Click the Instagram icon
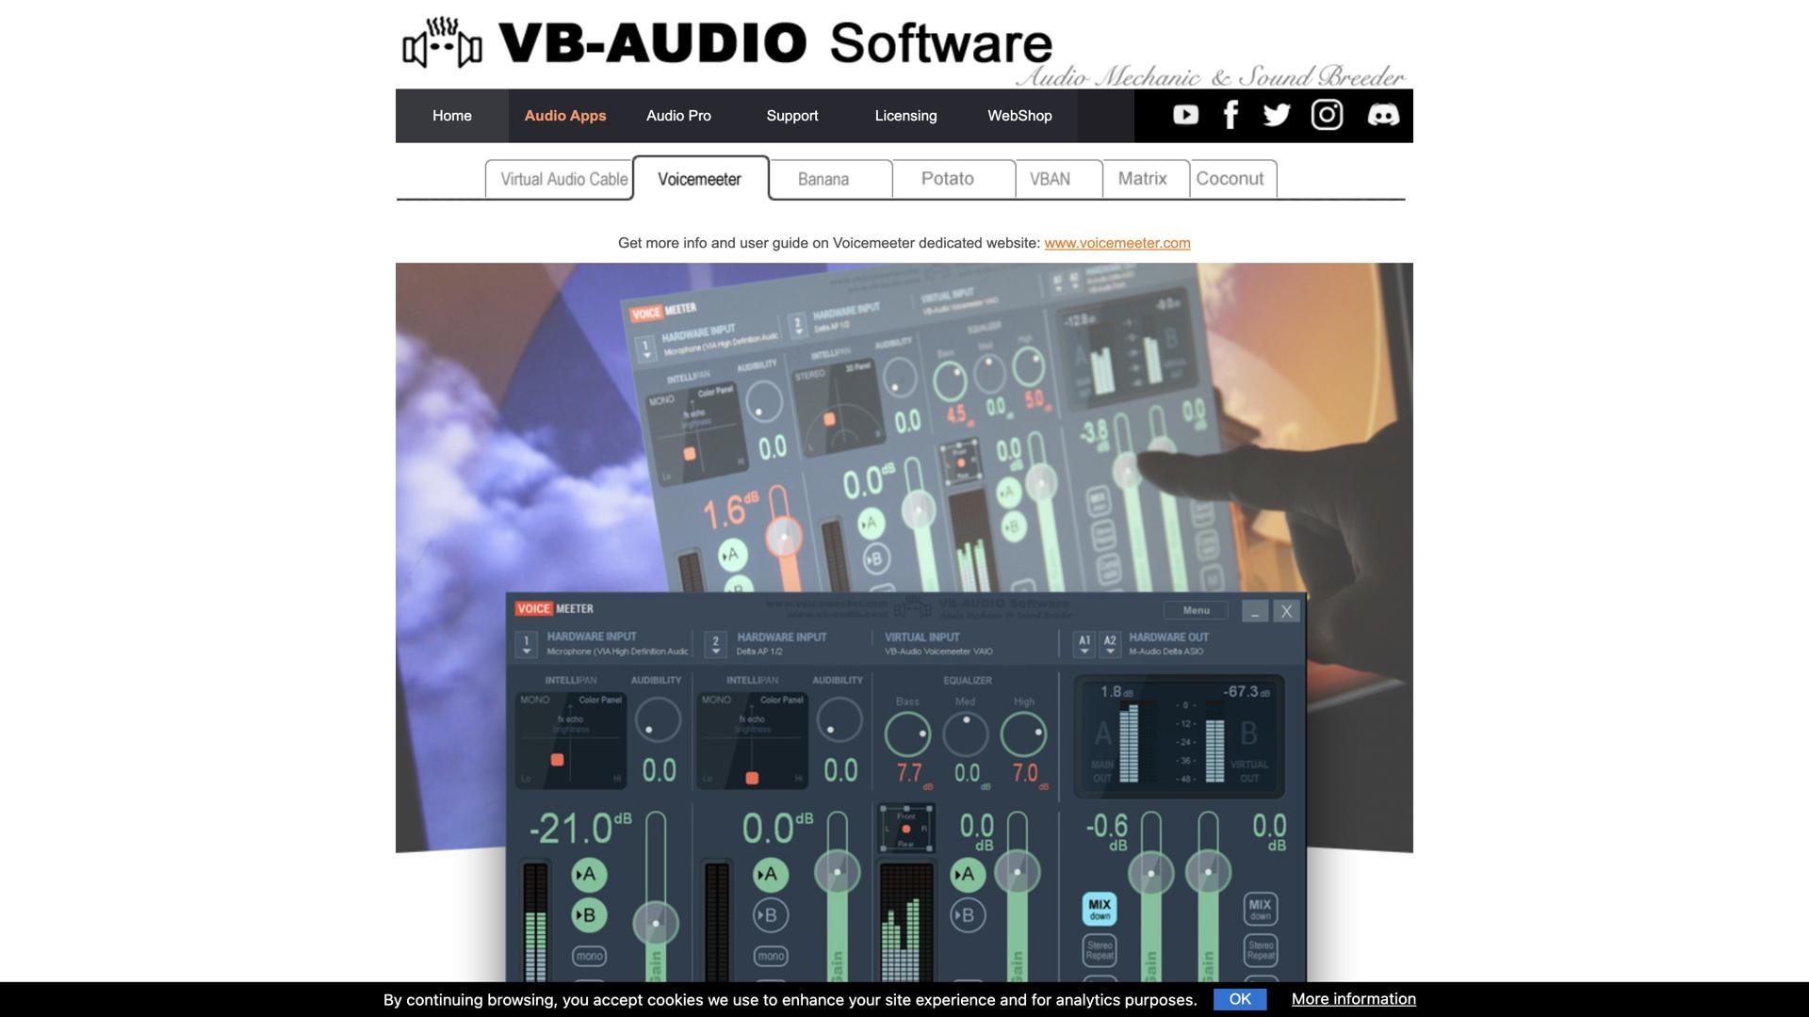The width and height of the screenshot is (1809, 1017). point(1327,115)
